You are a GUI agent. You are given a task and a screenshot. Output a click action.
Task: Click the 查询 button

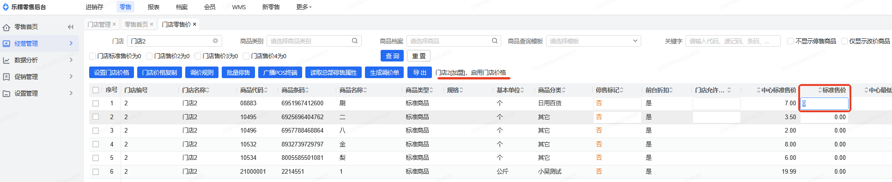pyautogui.click(x=392, y=56)
